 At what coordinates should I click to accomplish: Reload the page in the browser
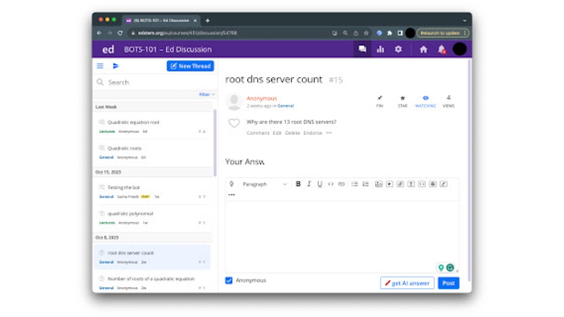point(120,33)
